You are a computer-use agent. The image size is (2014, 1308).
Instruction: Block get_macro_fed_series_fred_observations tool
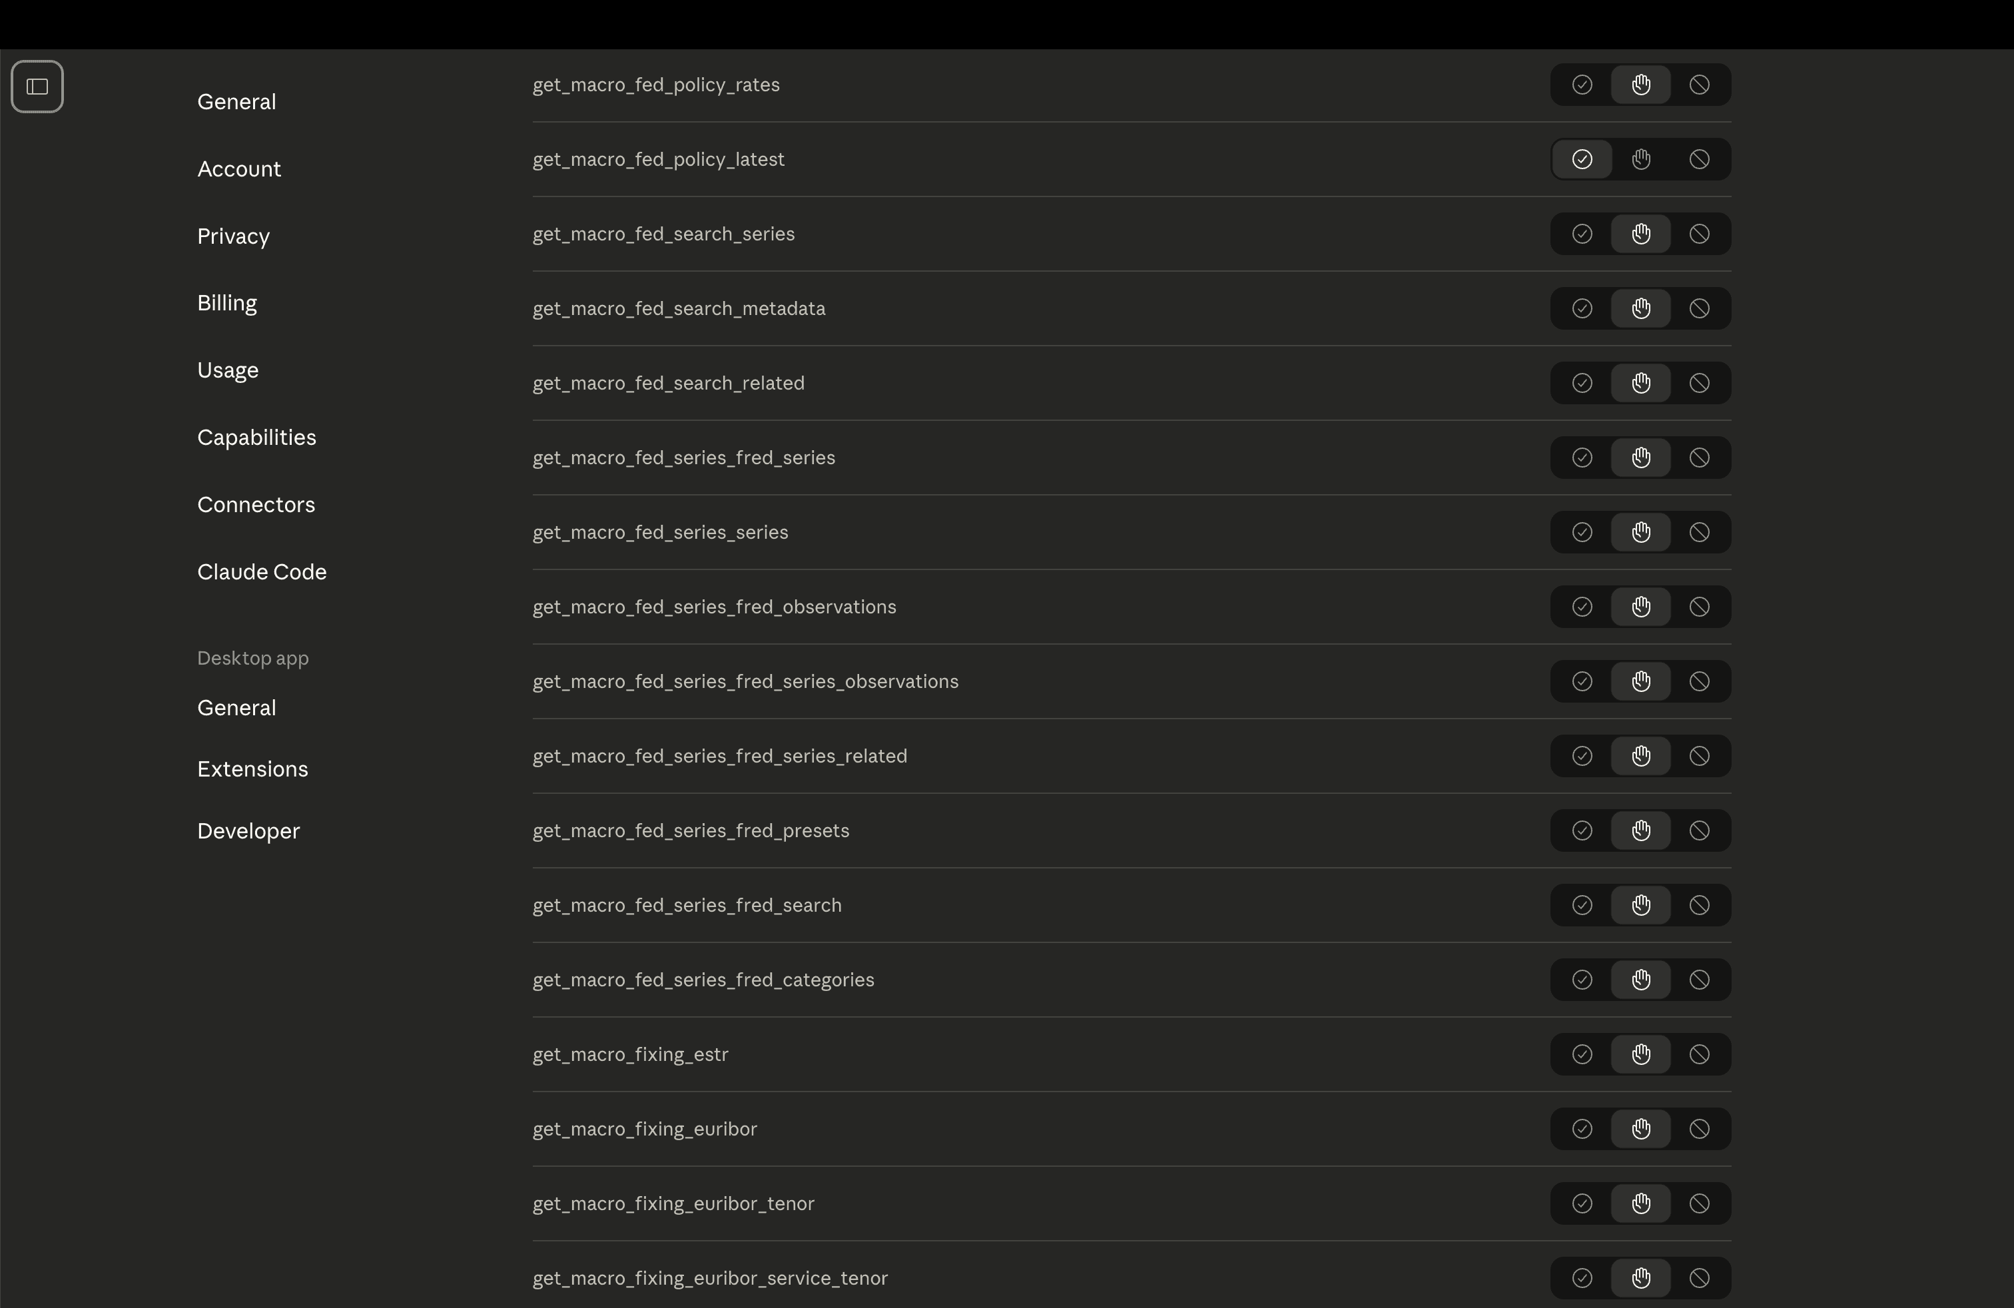tap(1699, 607)
